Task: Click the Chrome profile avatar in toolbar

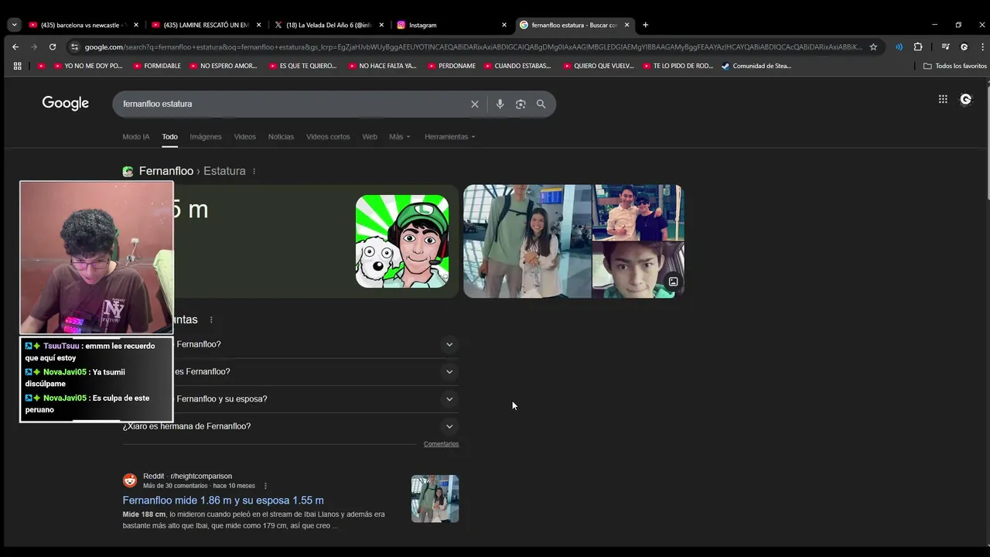Action: [x=964, y=46]
